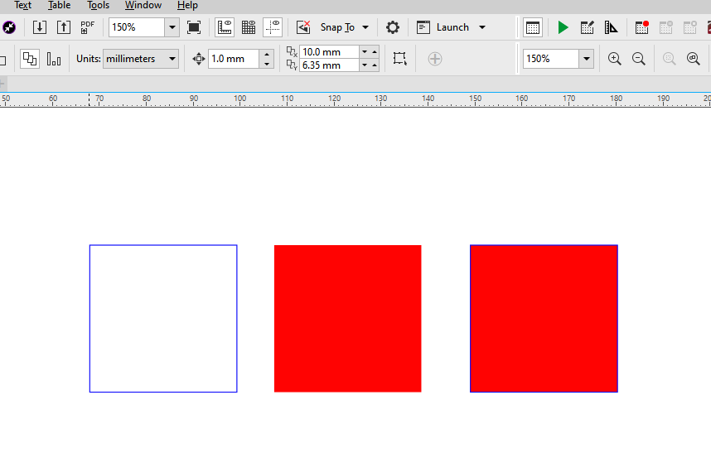
Task: Click the Zoom In magnifier
Action: (x=614, y=59)
